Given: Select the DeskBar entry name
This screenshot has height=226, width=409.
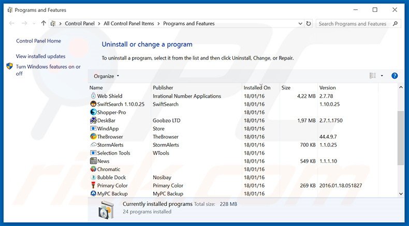Looking at the screenshot, I should coord(106,120).
